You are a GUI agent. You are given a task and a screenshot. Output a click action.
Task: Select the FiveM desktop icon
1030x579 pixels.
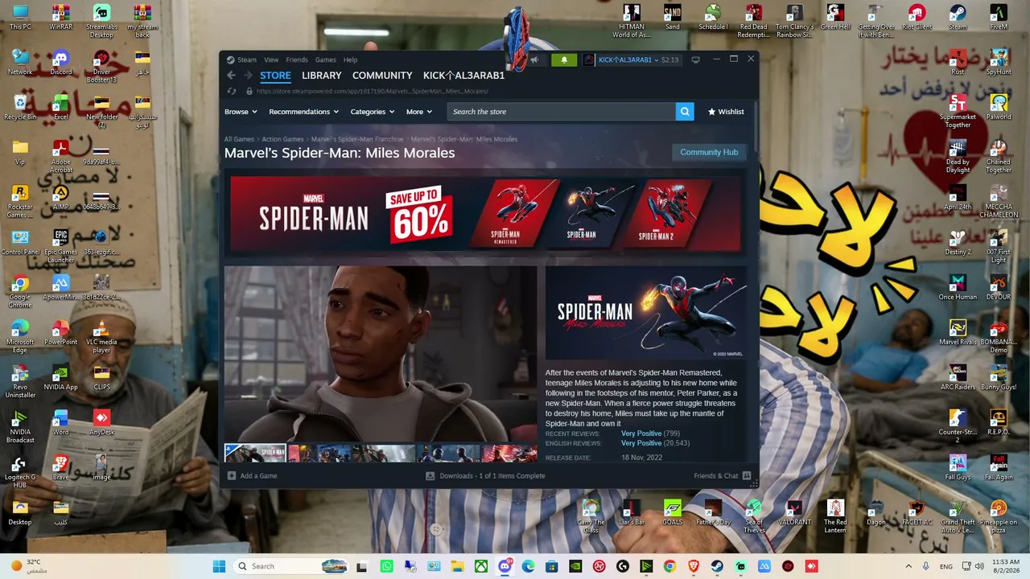pos(999,17)
